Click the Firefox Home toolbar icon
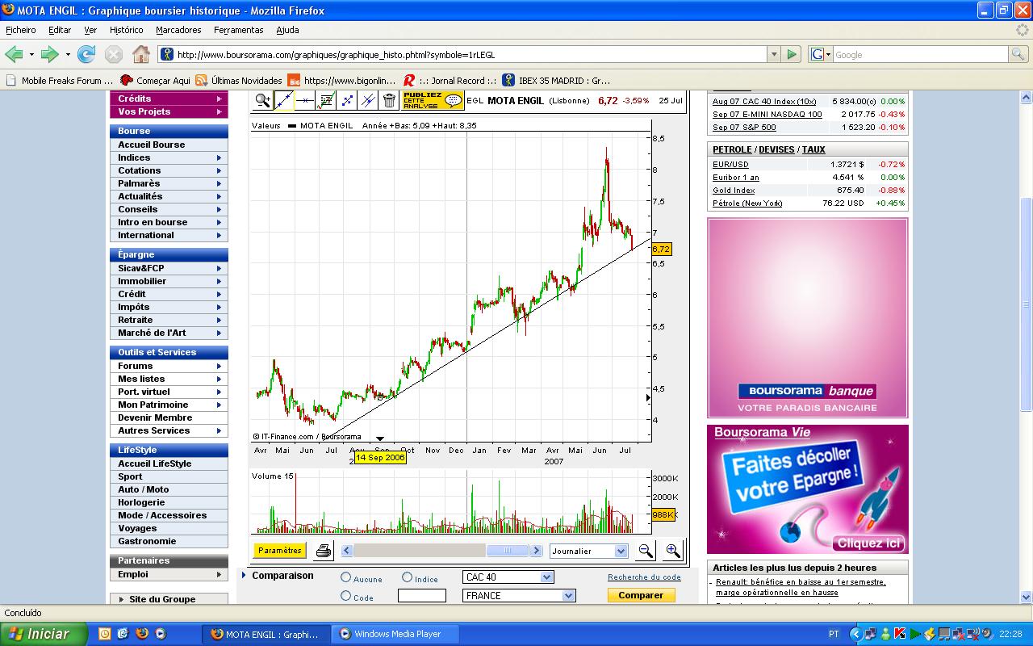Image resolution: width=1033 pixels, height=646 pixels. [141, 54]
